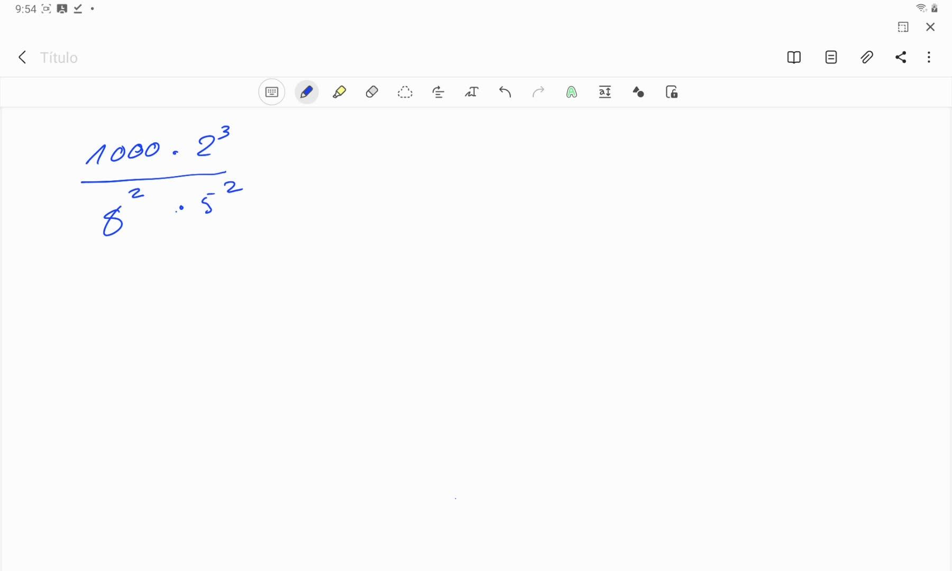Redo the undone stroke
This screenshot has height=571, width=952.
(x=538, y=93)
